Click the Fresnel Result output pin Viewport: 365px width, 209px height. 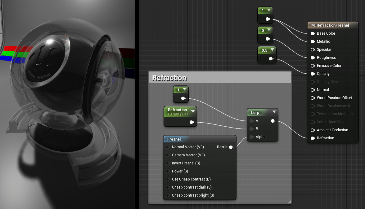point(231,147)
